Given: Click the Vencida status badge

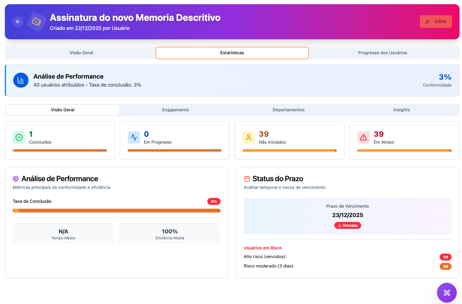Looking at the screenshot, I should tap(348, 225).
